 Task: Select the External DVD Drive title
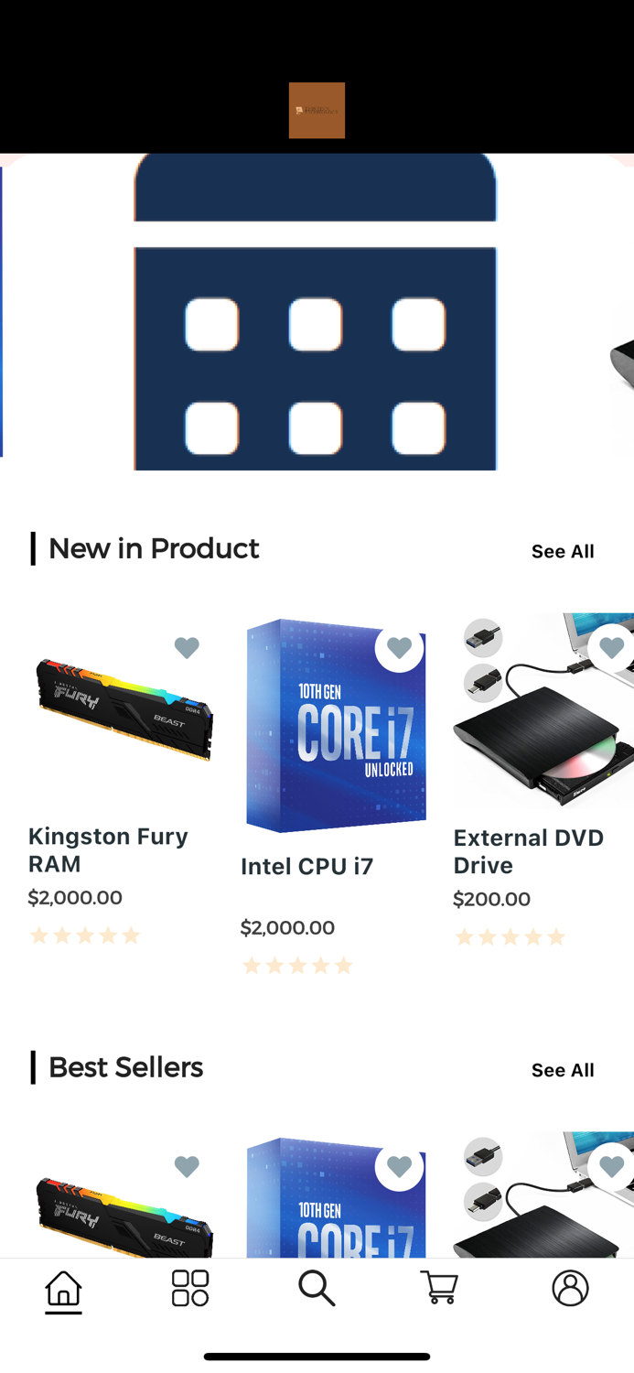529,851
